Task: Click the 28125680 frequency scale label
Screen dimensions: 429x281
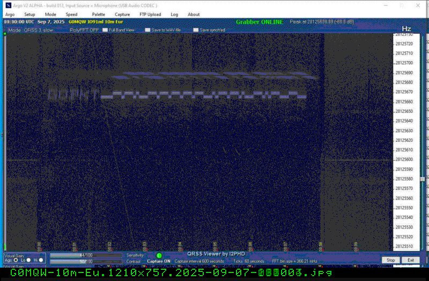Action: (x=404, y=82)
